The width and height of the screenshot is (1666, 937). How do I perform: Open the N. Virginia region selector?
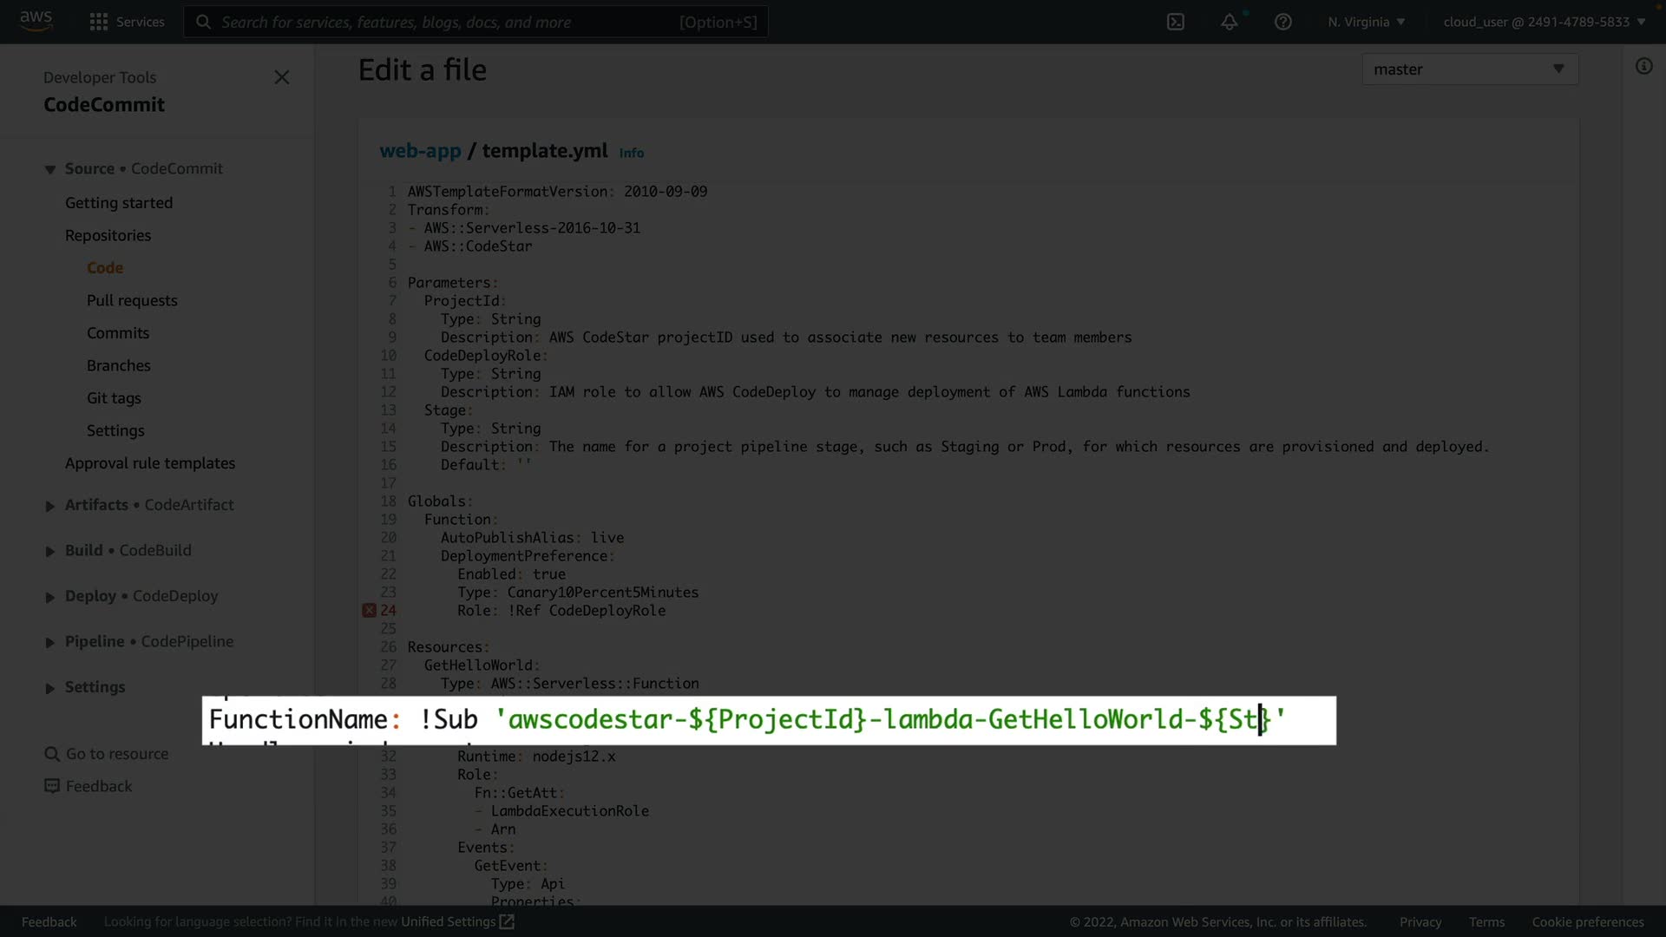(x=1366, y=22)
